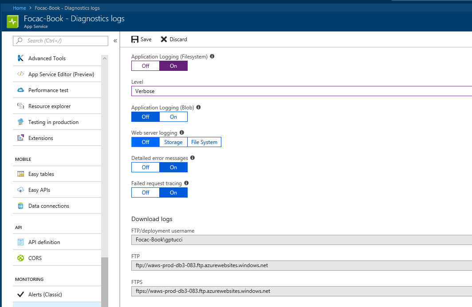Open API definition menu item
Viewport: 472px width, 307px height.
coord(57,242)
